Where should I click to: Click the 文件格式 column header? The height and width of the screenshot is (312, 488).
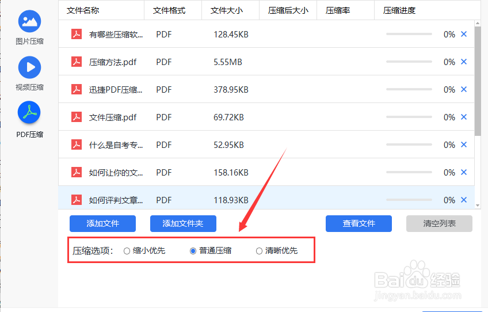point(173,10)
